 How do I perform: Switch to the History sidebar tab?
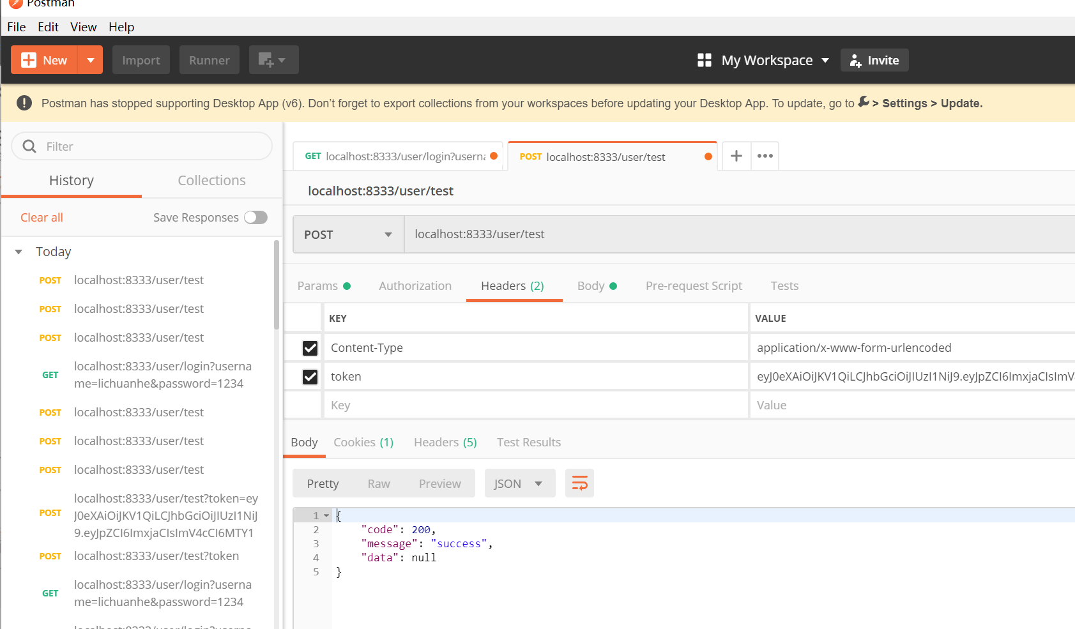coord(72,181)
